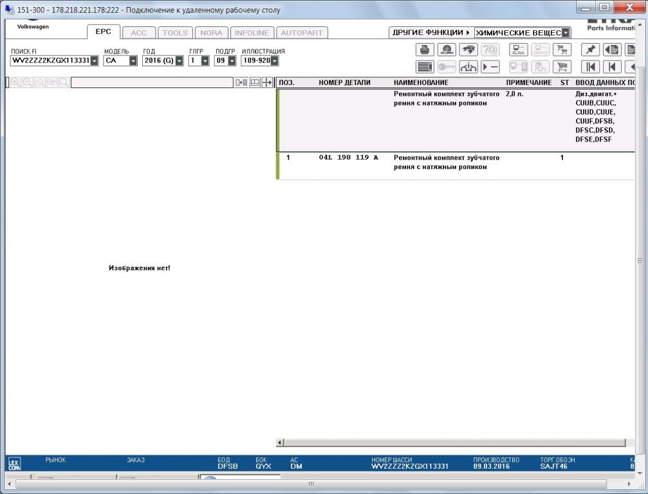Viewport: 648px width, 494px height.
Task: Click the print icon in the toolbar
Action: pos(425,50)
